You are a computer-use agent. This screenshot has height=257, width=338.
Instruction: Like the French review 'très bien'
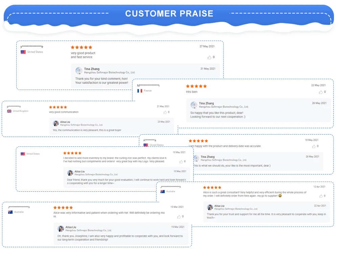[321, 92]
